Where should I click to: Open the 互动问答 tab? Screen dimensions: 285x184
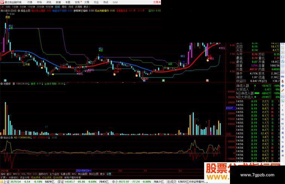(58, 178)
